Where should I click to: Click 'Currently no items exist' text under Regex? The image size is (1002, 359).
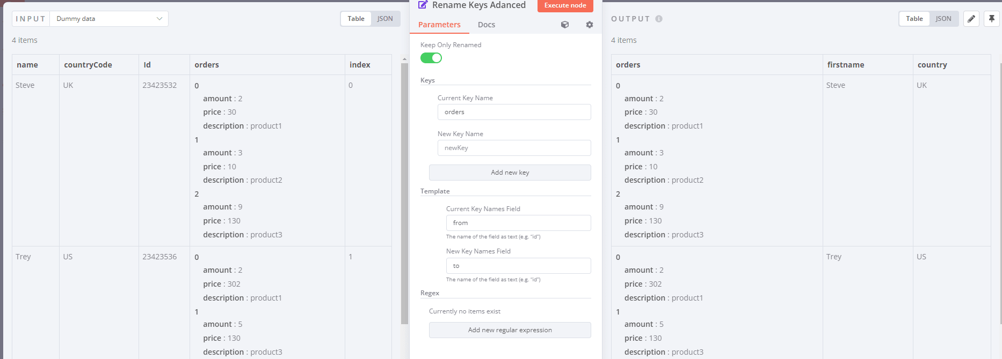pos(464,311)
